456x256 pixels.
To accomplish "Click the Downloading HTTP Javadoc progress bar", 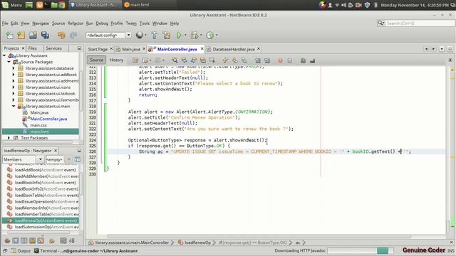I will coord(361,250).
